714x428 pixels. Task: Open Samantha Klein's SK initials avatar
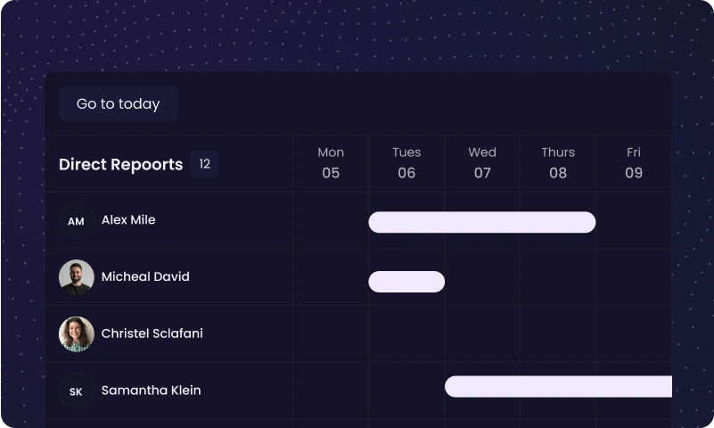76,391
